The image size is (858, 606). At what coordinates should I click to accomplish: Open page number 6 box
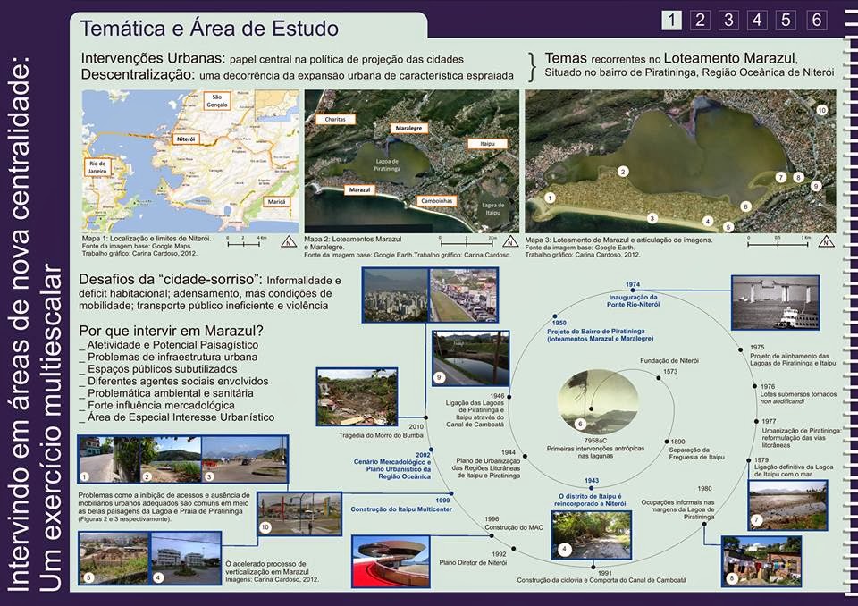pyautogui.click(x=816, y=21)
